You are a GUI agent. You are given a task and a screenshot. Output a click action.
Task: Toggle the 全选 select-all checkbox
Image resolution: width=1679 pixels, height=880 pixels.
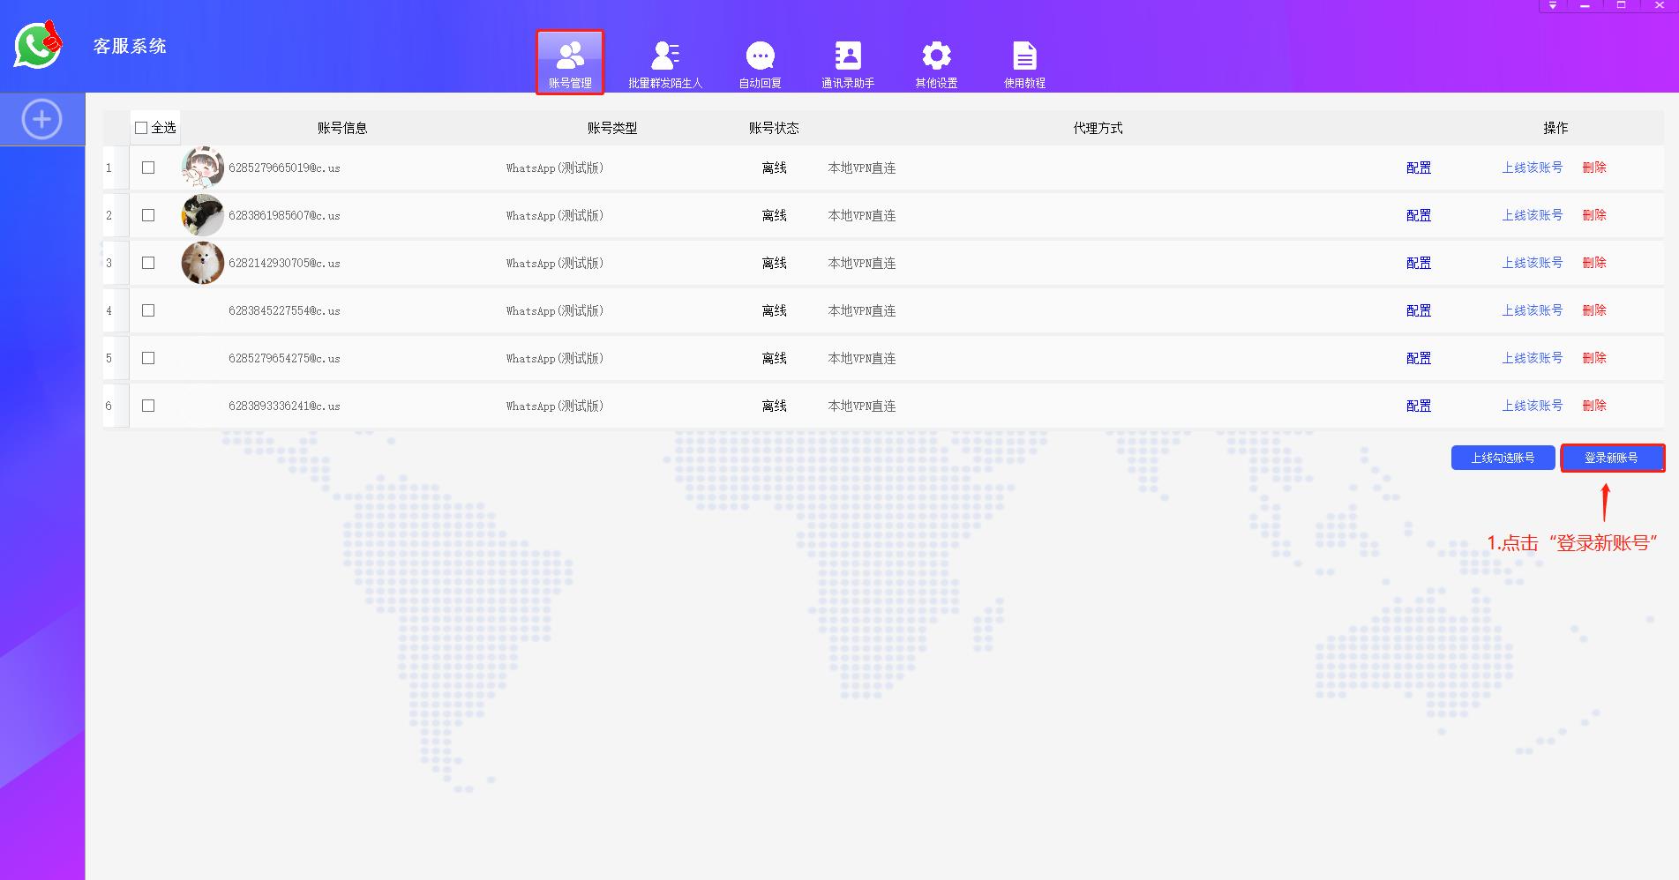[141, 128]
